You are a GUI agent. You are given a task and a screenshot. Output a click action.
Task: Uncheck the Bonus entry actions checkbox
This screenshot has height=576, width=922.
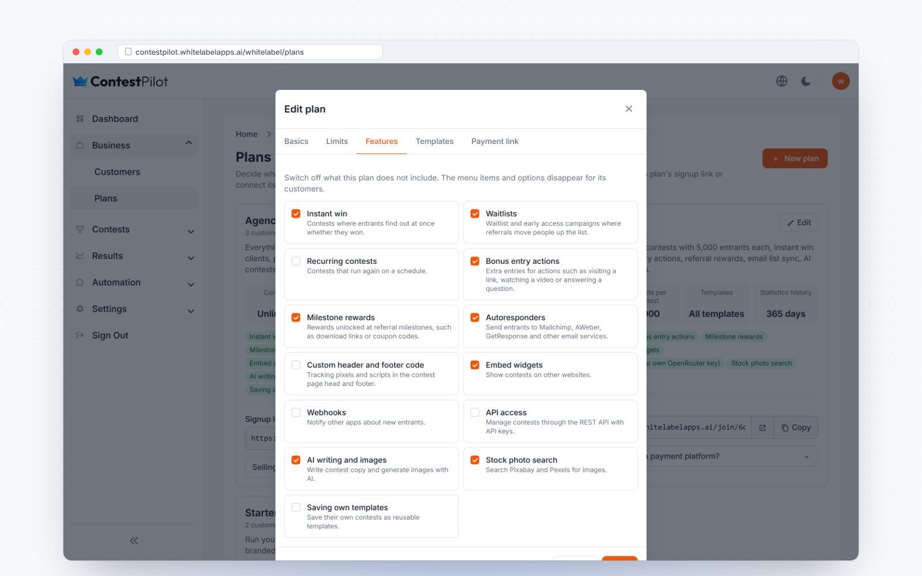coord(475,261)
